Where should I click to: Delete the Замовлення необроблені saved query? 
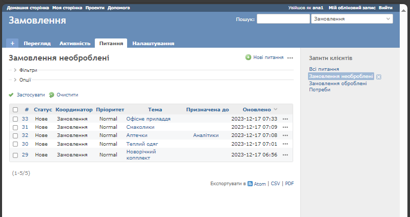(379, 77)
